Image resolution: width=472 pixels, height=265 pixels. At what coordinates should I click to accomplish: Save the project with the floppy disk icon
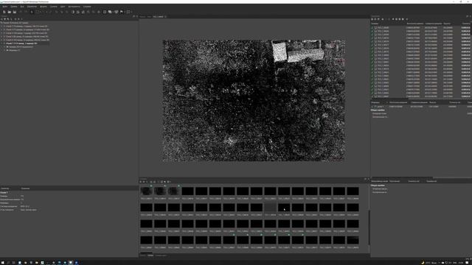[x=15, y=12]
